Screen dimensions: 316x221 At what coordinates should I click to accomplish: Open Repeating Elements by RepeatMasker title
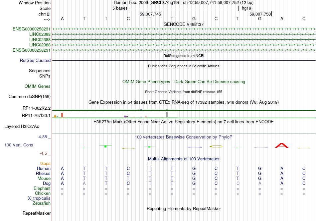pyautogui.click(x=184, y=208)
